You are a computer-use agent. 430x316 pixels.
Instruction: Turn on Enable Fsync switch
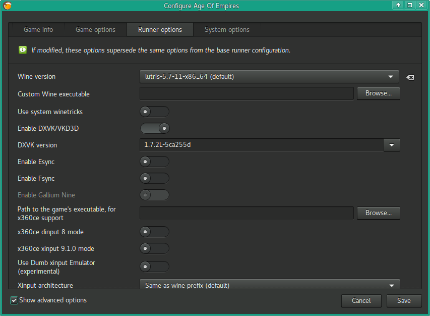[154, 179]
